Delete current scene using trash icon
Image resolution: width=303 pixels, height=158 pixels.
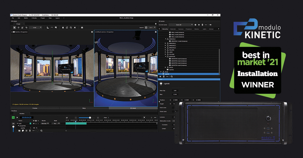pos(202,25)
